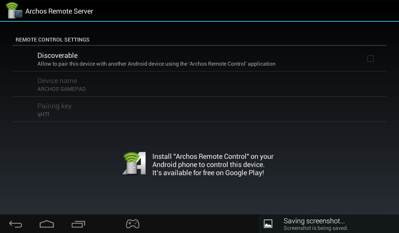Open the gamepad mapping controller icon
The width and height of the screenshot is (399, 233).
tap(132, 224)
